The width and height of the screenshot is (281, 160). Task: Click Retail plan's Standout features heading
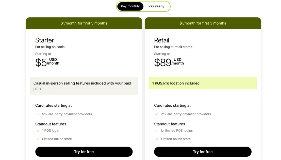click(x=170, y=124)
